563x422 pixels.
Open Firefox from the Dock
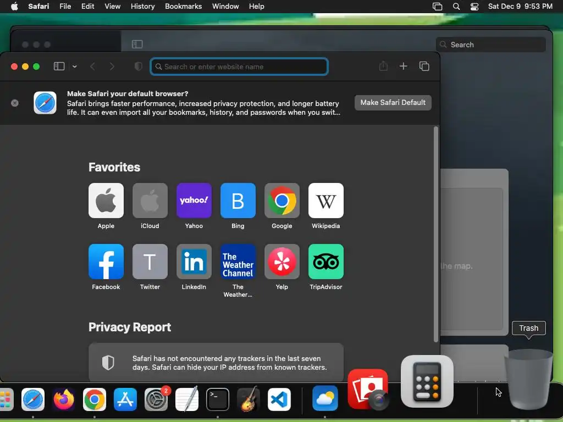click(64, 399)
